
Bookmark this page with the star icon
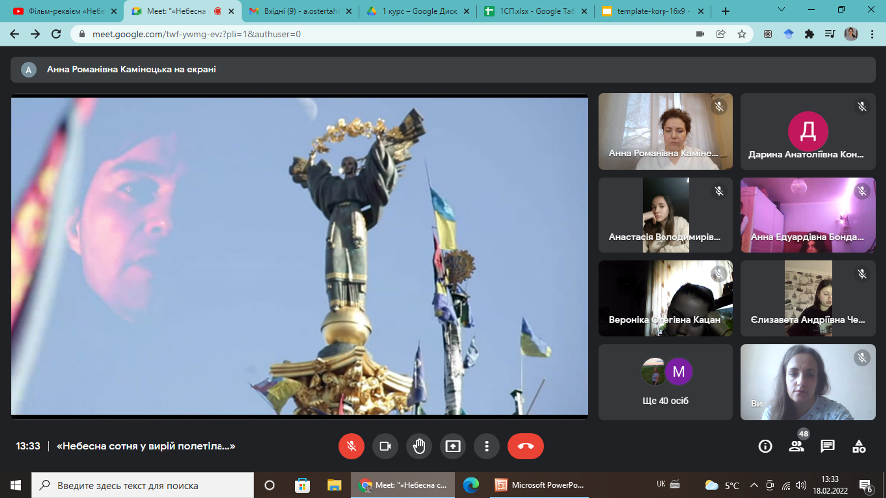click(741, 33)
